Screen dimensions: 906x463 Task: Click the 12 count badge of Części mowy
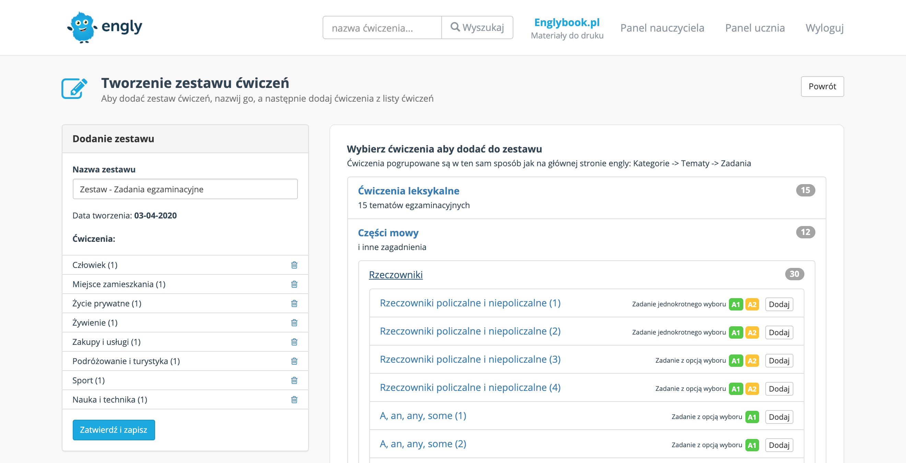[805, 232]
